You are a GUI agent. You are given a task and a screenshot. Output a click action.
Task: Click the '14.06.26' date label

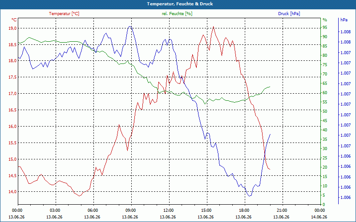[x=319, y=217]
